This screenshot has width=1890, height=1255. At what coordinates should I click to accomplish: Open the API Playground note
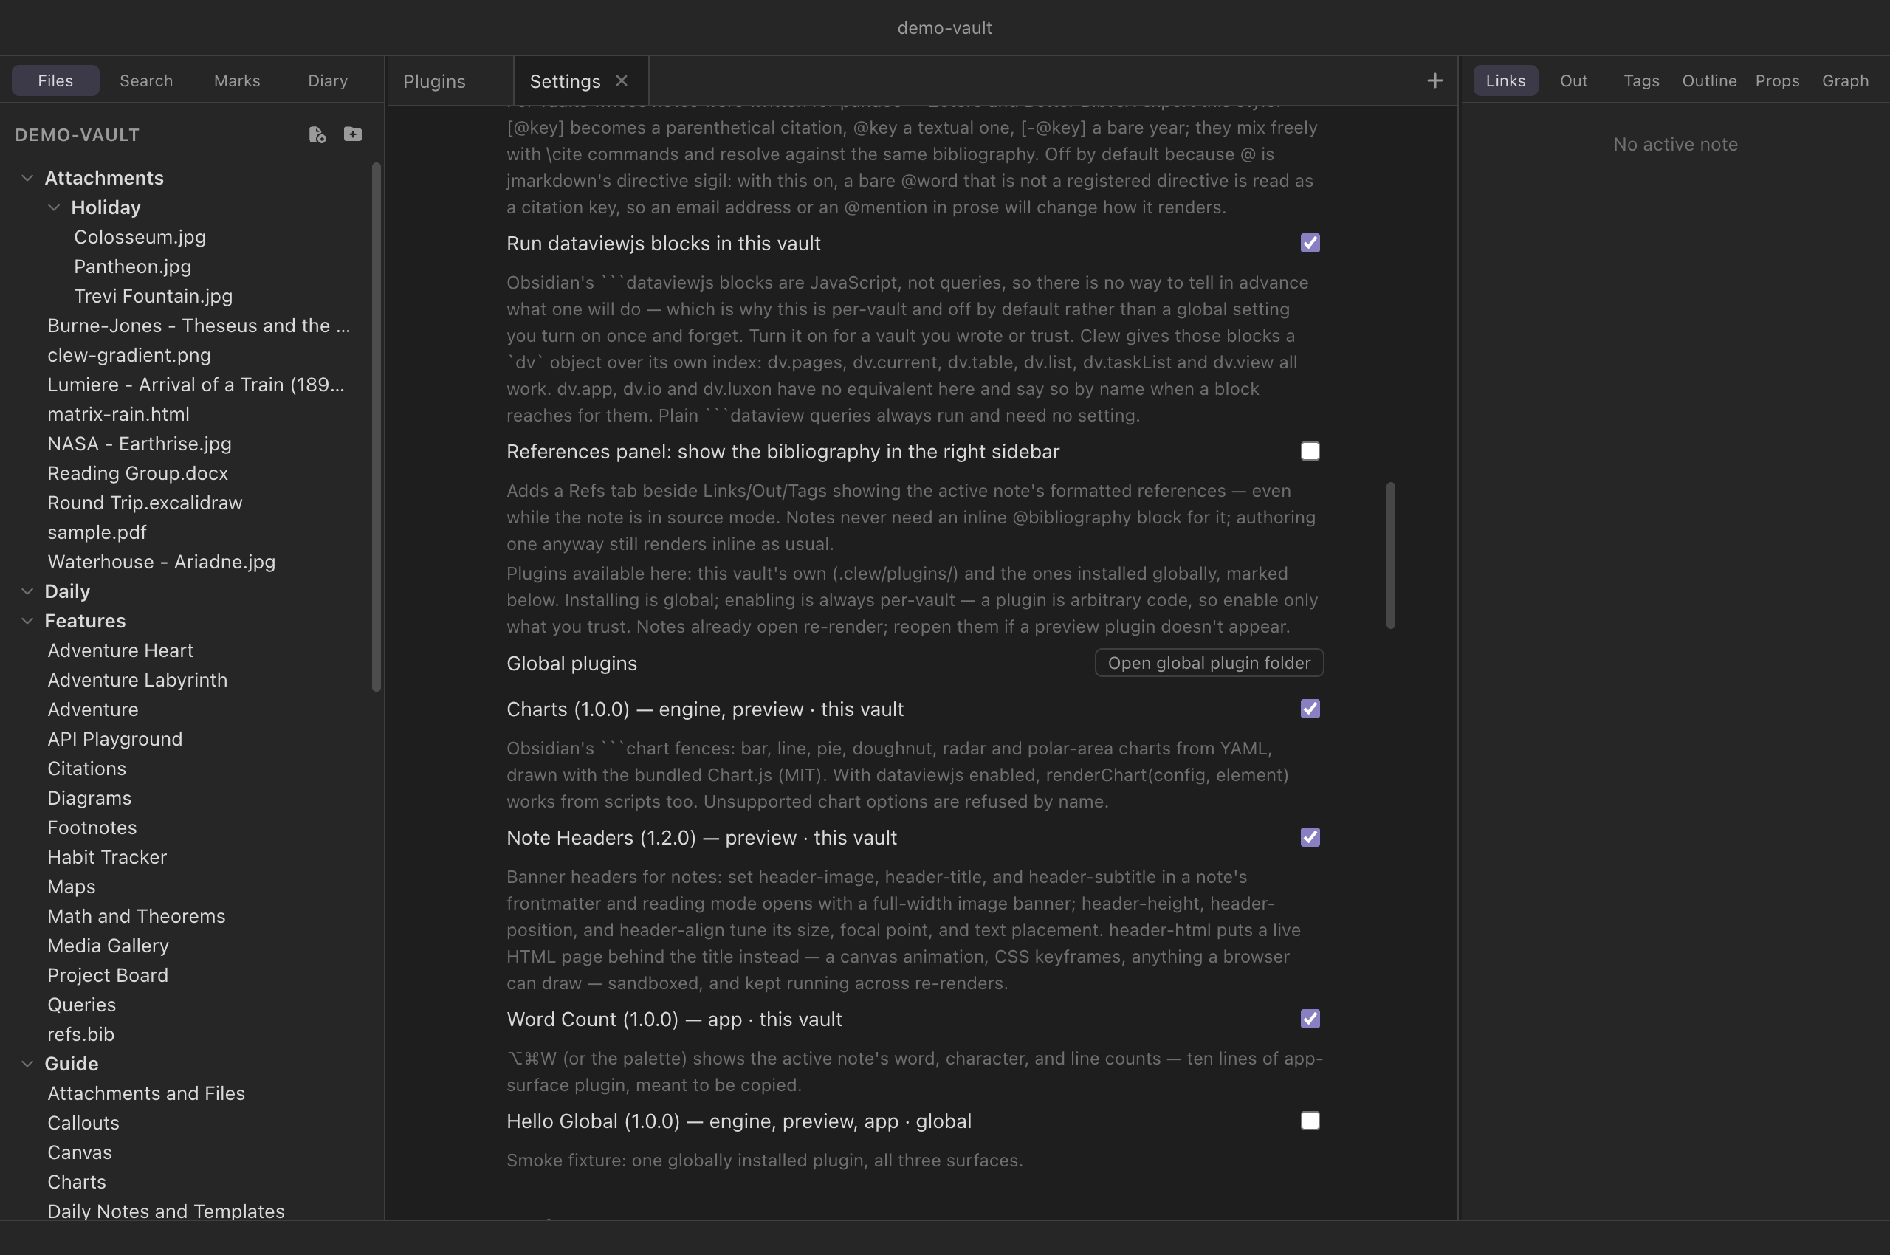click(114, 740)
